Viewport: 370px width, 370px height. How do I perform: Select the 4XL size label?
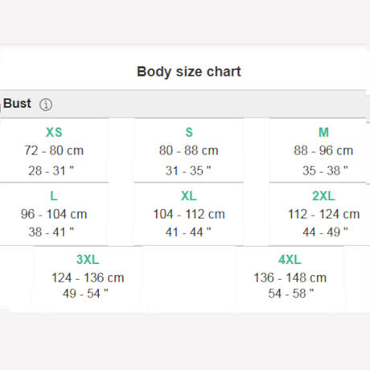(x=290, y=260)
